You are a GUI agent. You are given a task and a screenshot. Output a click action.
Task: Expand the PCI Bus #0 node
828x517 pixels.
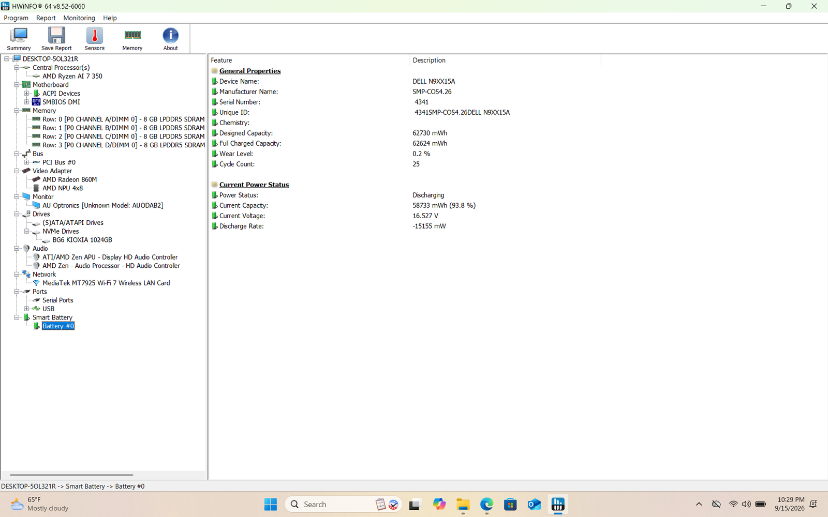pos(26,162)
